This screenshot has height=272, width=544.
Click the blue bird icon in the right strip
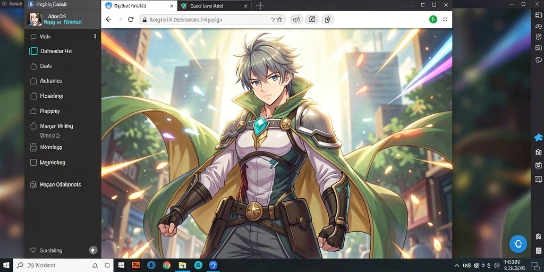click(x=538, y=138)
